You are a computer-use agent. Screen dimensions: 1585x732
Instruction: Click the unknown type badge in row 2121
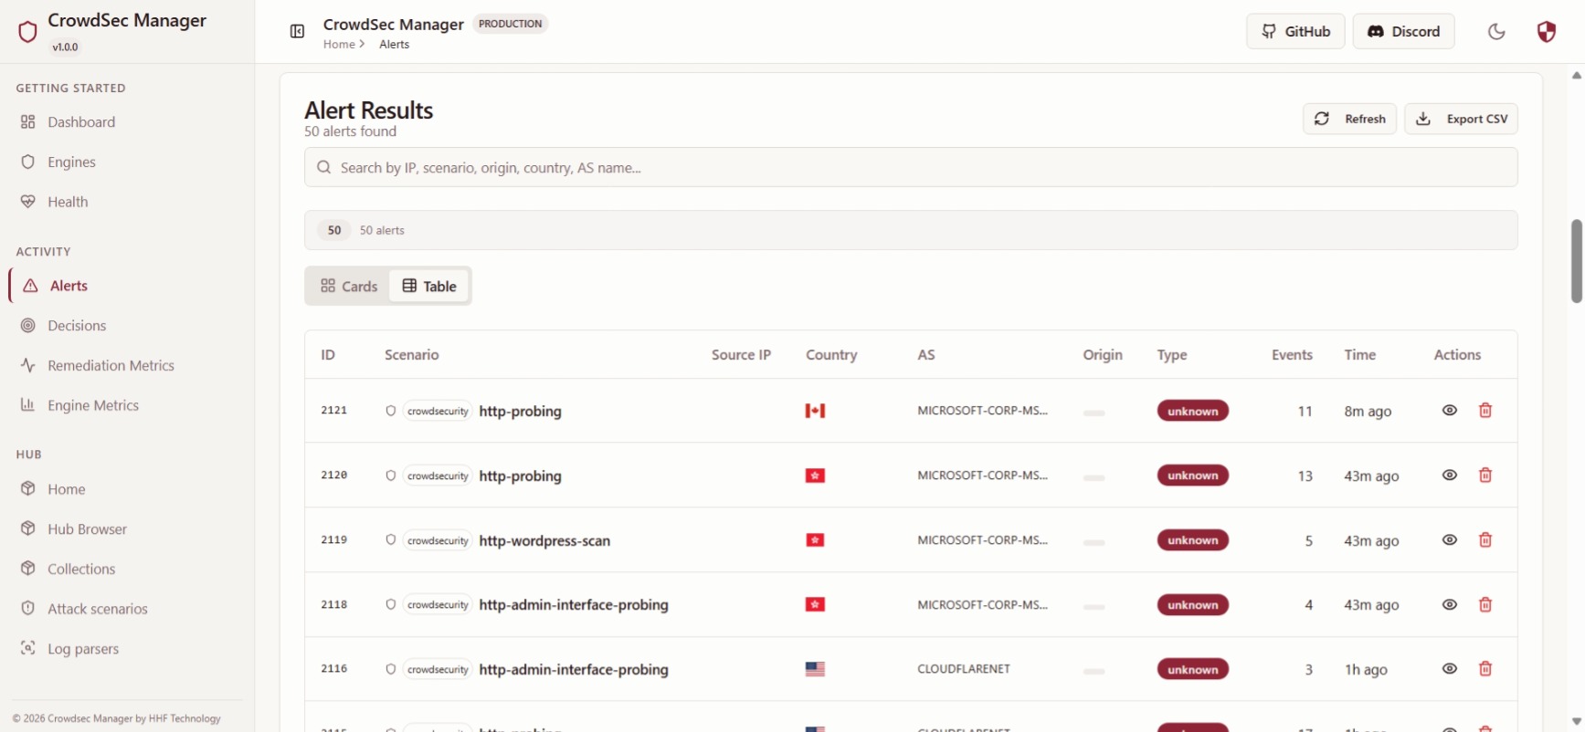point(1193,411)
